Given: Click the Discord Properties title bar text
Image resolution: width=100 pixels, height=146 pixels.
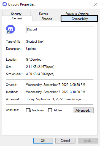Looking at the screenshot, I should (x=21, y=4).
